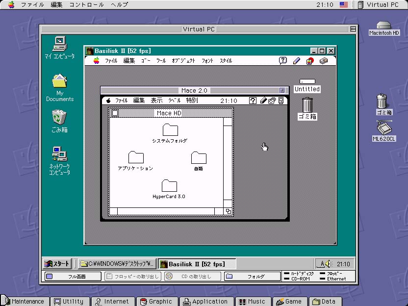Open the Virtual PC application menu at top right

pos(379,5)
